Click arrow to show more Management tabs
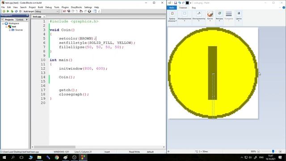The height and width of the screenshot is (161, 286). pyautogui.click(x=27, y=20)
